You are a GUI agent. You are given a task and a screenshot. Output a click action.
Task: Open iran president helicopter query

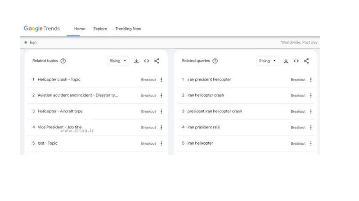tap(209, 79)
